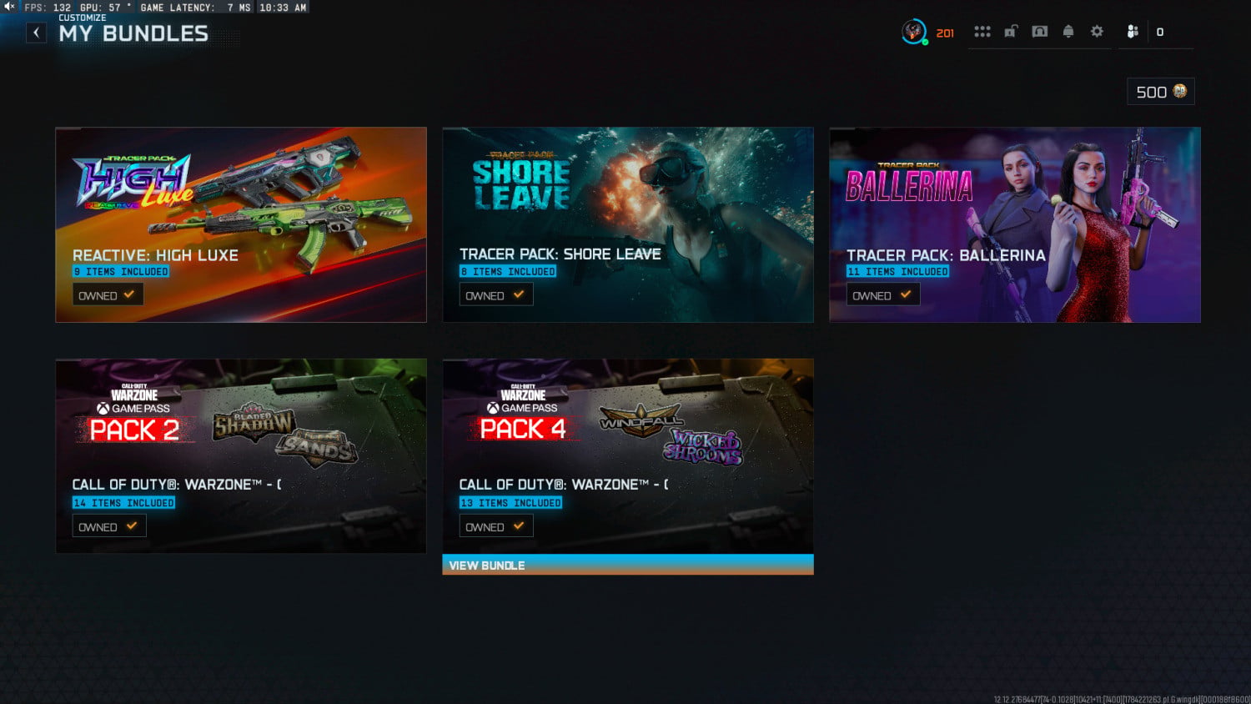Click Owned button on Tracer Pack: Ballerina
Viewport: 1251px width, 704px height.
tap(883, 294)
